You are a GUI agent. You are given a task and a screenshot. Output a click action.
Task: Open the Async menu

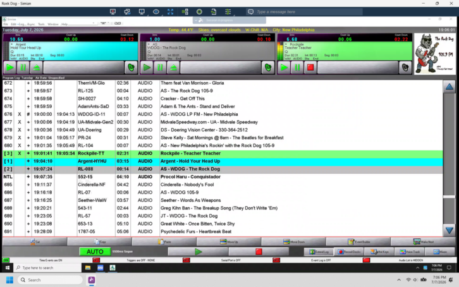click(31, 24)
